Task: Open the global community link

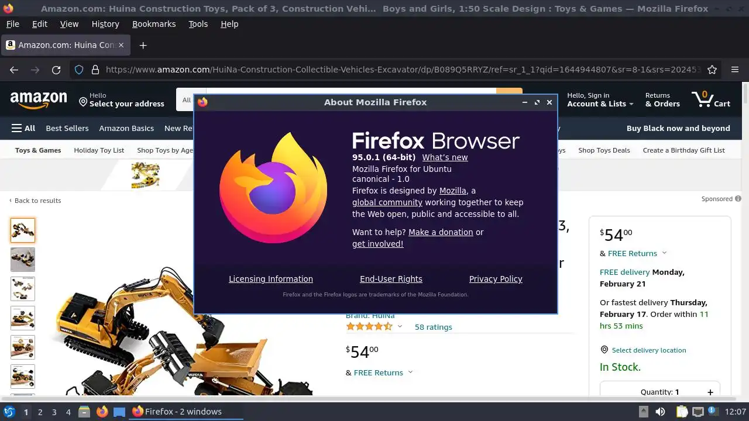Action: click(x=387, y=202)
